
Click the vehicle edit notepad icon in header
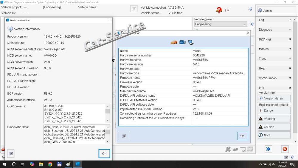[x=134, y=9]
